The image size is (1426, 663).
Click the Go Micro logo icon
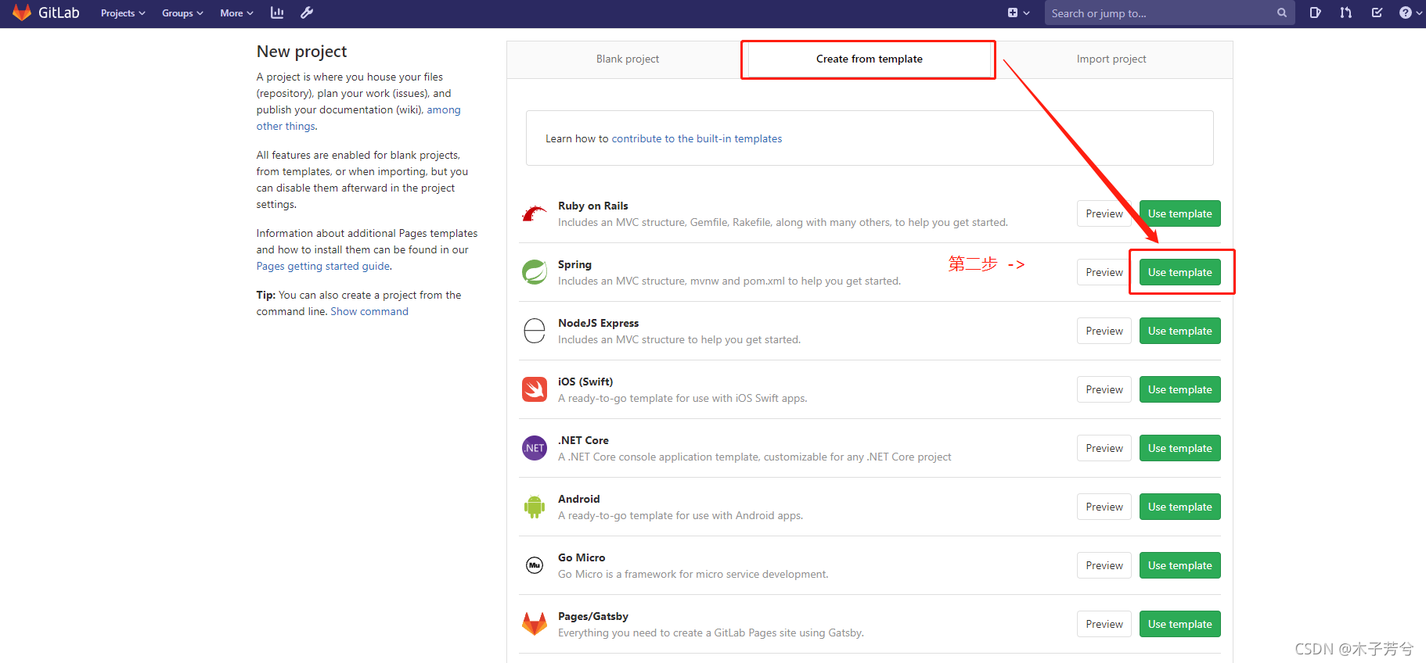tap(535, 565)
